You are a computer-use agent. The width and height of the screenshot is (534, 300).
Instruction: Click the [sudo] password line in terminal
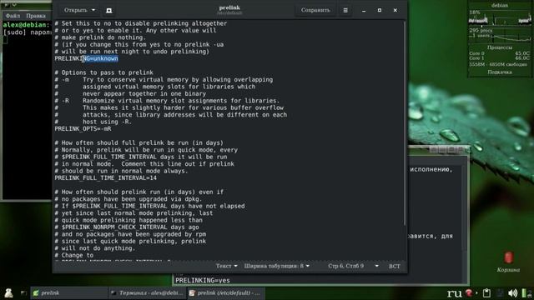[28, 32]
